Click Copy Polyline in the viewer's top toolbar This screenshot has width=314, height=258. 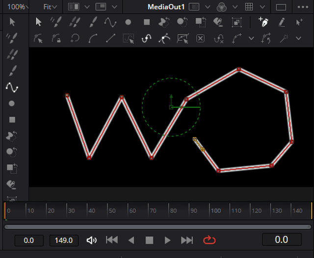164,22
